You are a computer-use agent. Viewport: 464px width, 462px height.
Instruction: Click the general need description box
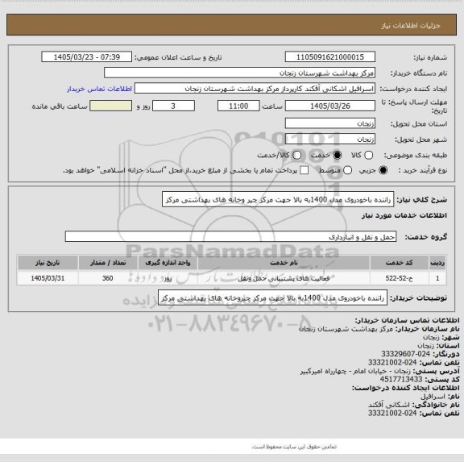click(x=278, y=200)
